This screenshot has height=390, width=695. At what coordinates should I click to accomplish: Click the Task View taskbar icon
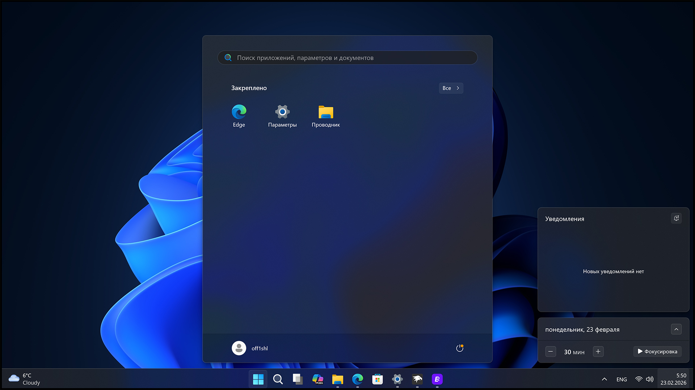(298, 379)
